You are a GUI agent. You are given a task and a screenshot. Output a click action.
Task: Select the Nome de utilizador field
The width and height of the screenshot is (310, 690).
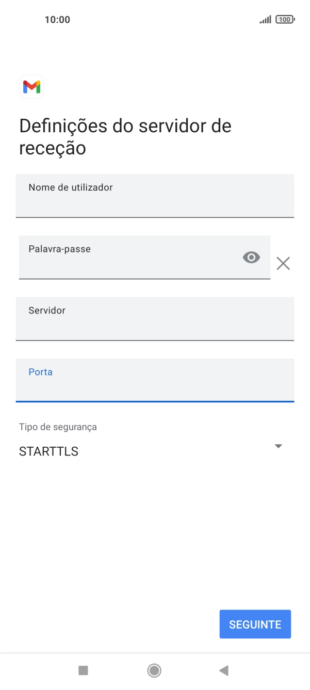tap(155, 196)
